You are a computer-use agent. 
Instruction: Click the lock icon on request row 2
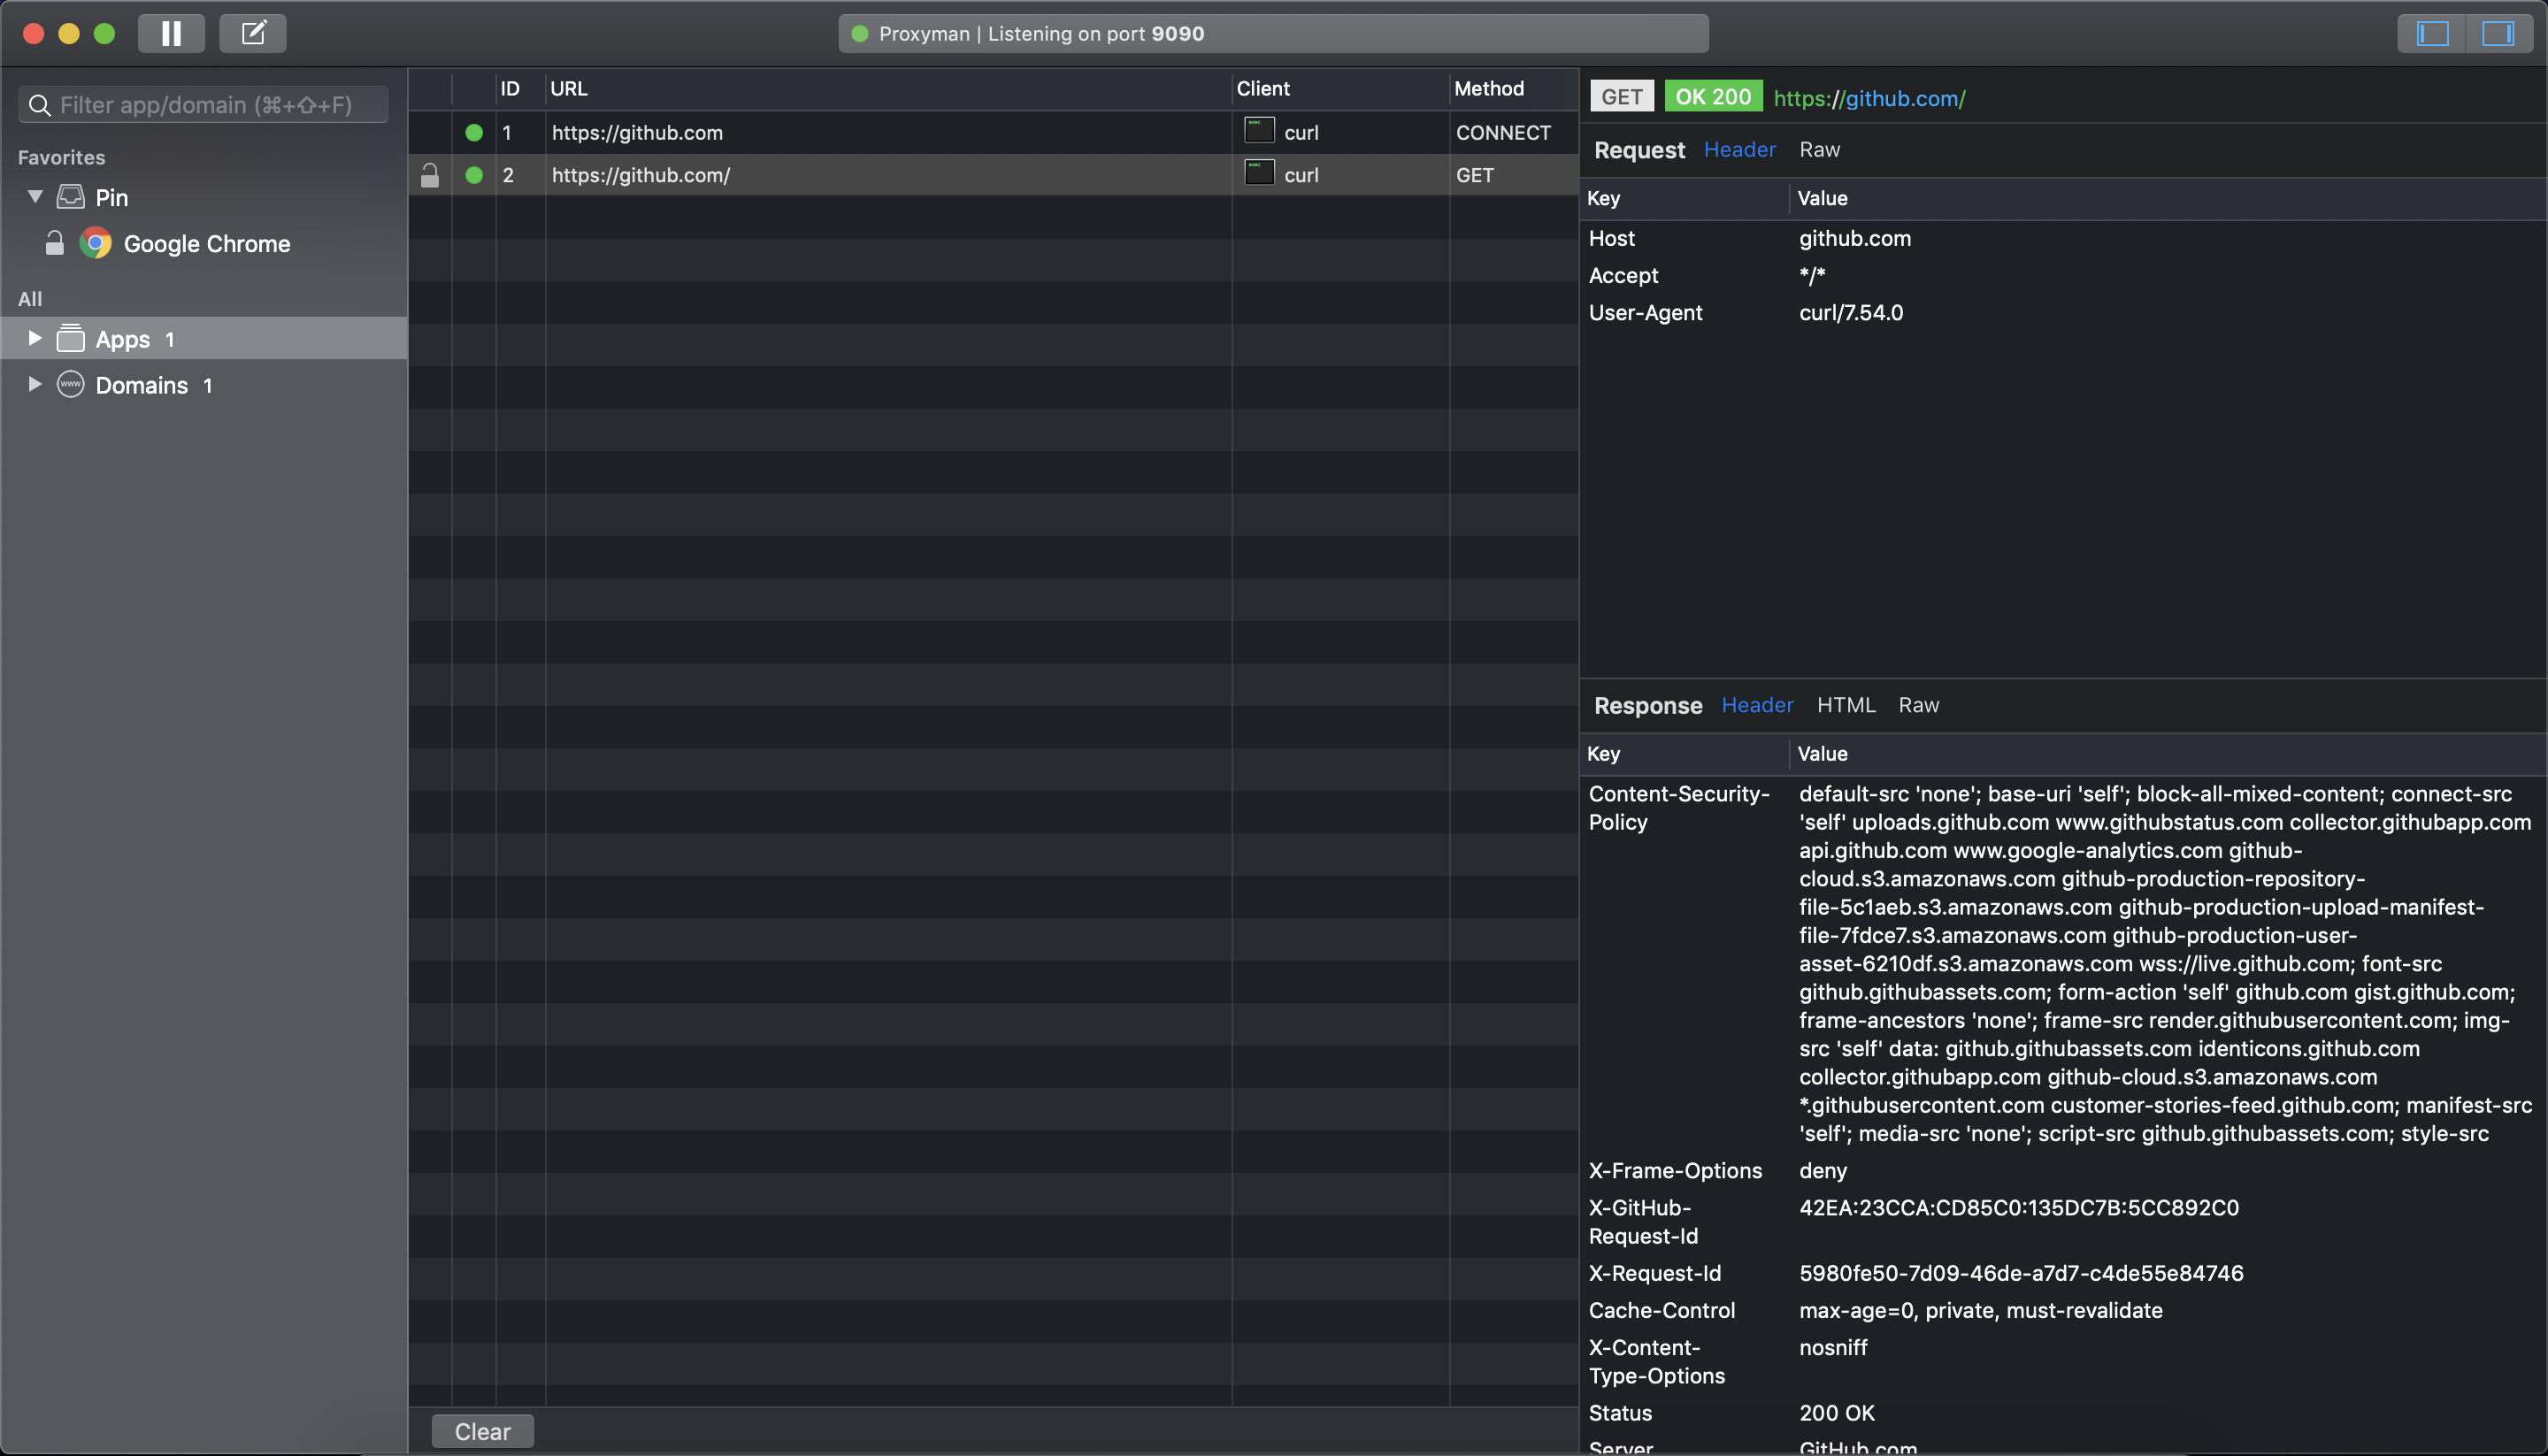[x=430, y=175]
